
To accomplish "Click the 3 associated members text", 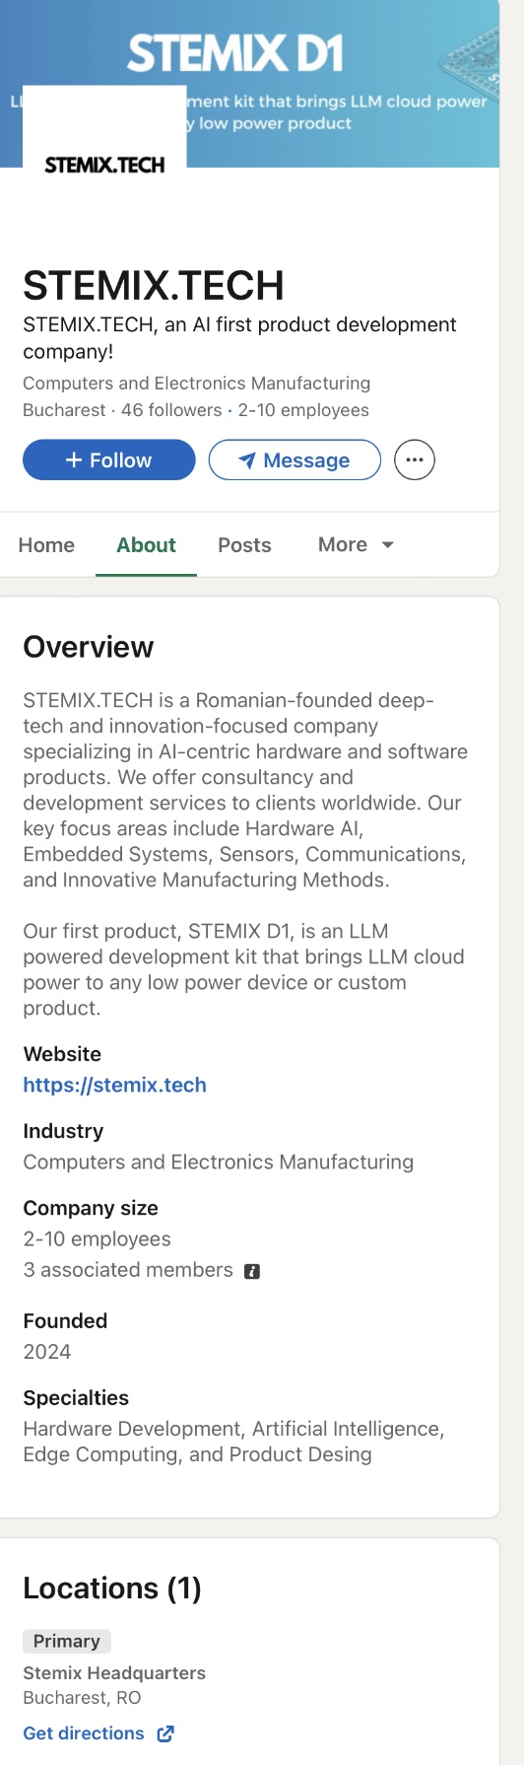I will tap(128, 1270).
